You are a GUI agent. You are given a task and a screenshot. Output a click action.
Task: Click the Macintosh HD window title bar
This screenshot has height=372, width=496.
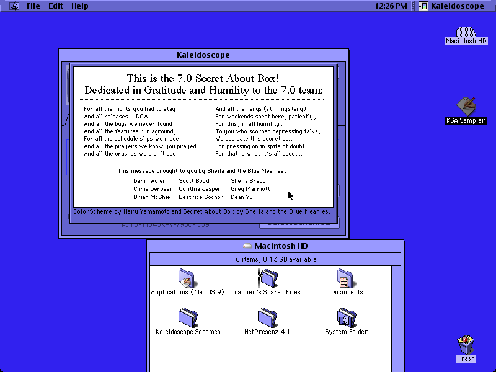click(x=275, y=246)
